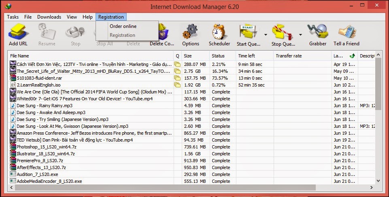The height and width of the screenshot is (197, 389).
Task: Select Dae Sung - Awake And Asleep.mp3
Action: 191,112
